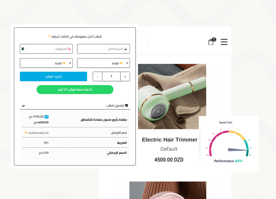This screenshot has height=199, width=276.
Task: Click the blue confirm order button
Action: pyautogui.click(x=54, y=77)
